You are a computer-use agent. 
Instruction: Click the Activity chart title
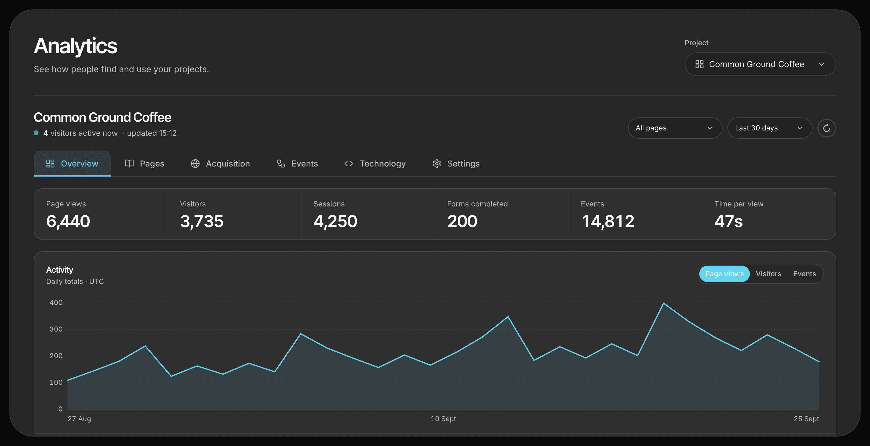point(59,270)
